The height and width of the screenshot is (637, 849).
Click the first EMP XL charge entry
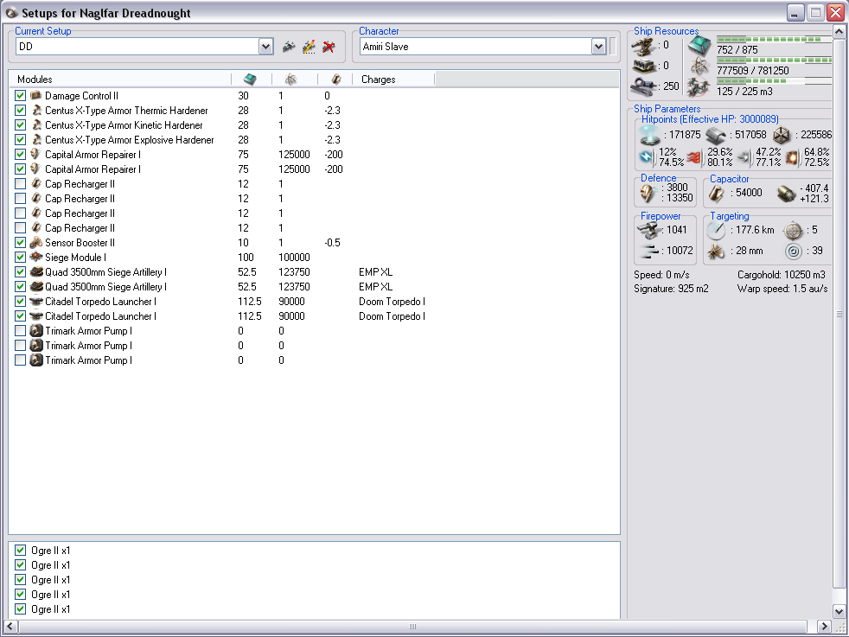[x=376, y=272]
